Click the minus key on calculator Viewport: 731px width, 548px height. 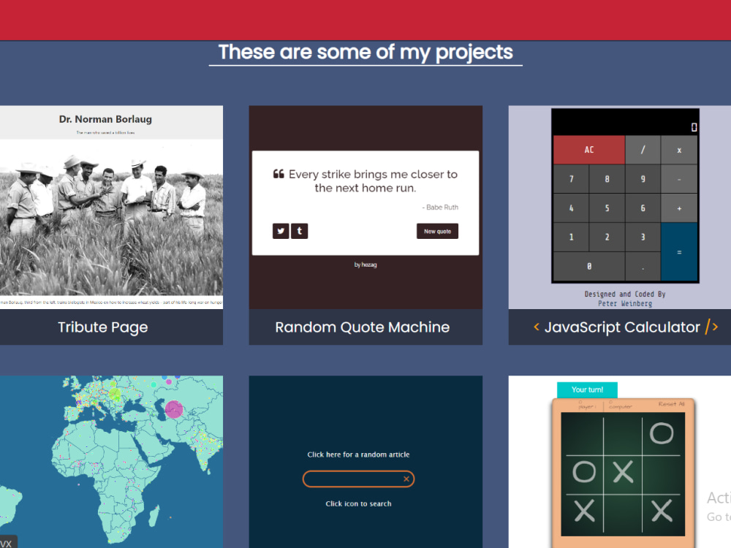point(679,179)
